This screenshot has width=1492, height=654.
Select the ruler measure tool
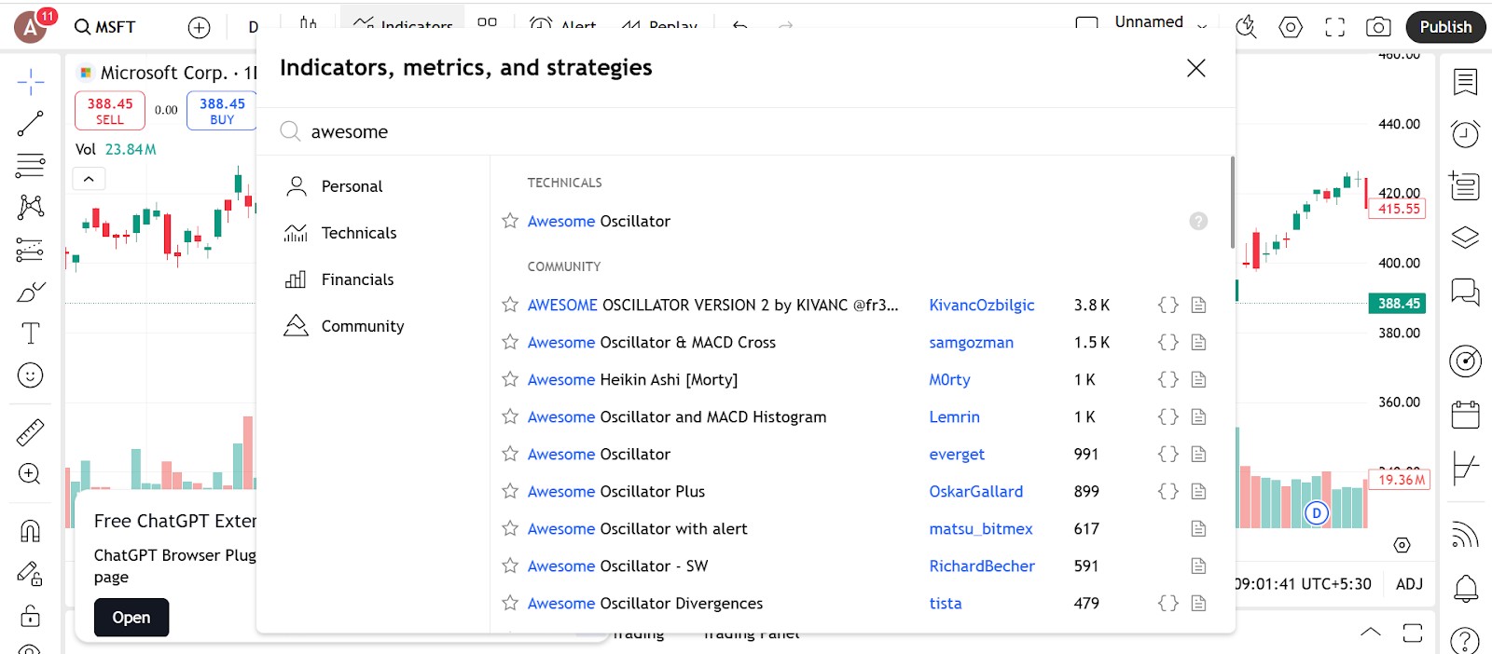point(30,432)
